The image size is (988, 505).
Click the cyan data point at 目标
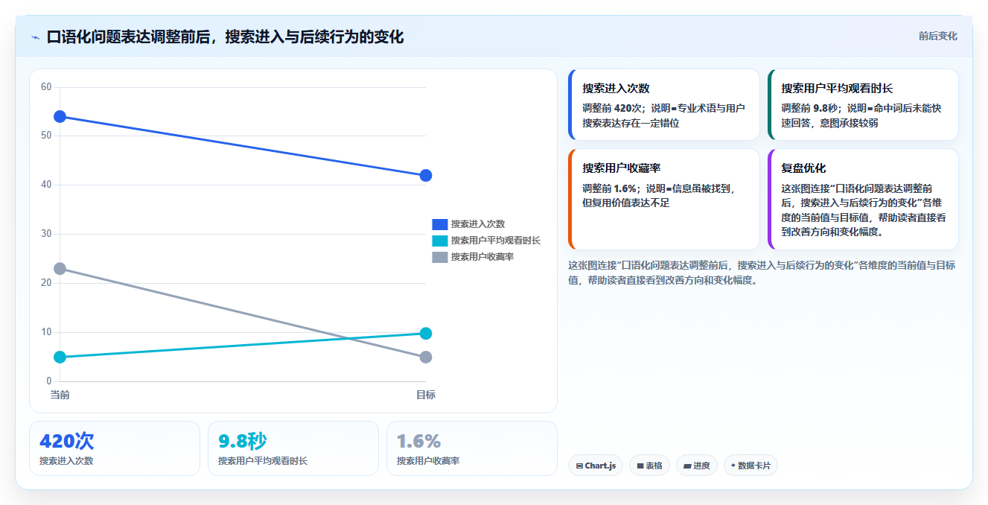point(426,333)
